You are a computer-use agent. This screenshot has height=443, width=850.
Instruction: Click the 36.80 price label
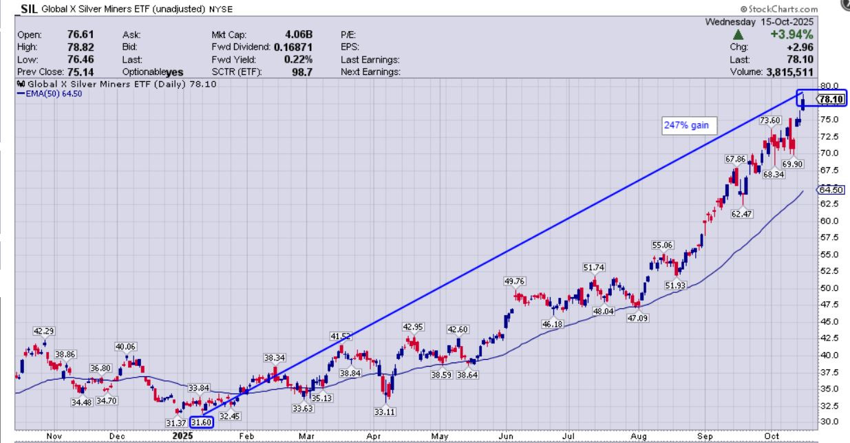point(100,368)
